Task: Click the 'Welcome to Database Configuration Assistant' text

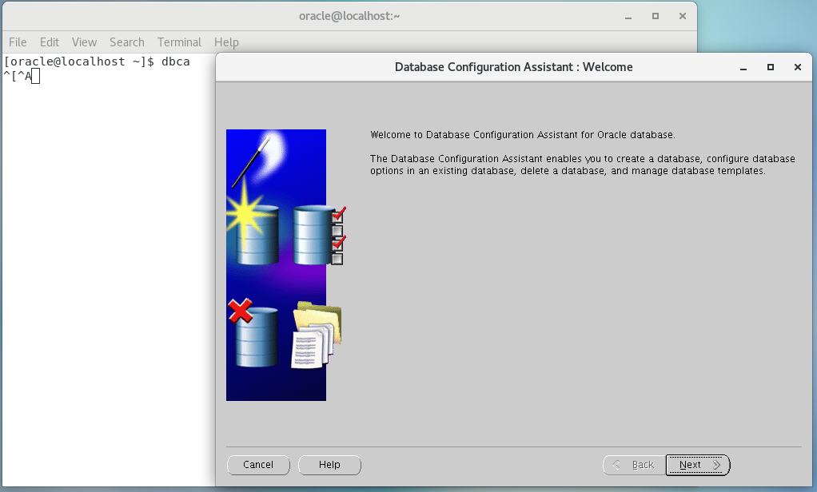Action: (x=523, y=135)
